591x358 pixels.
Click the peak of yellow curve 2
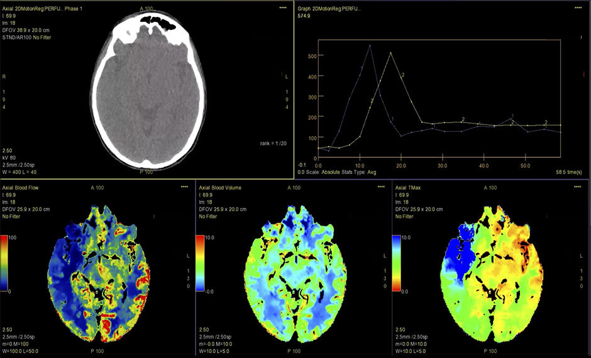click(390, 53)
